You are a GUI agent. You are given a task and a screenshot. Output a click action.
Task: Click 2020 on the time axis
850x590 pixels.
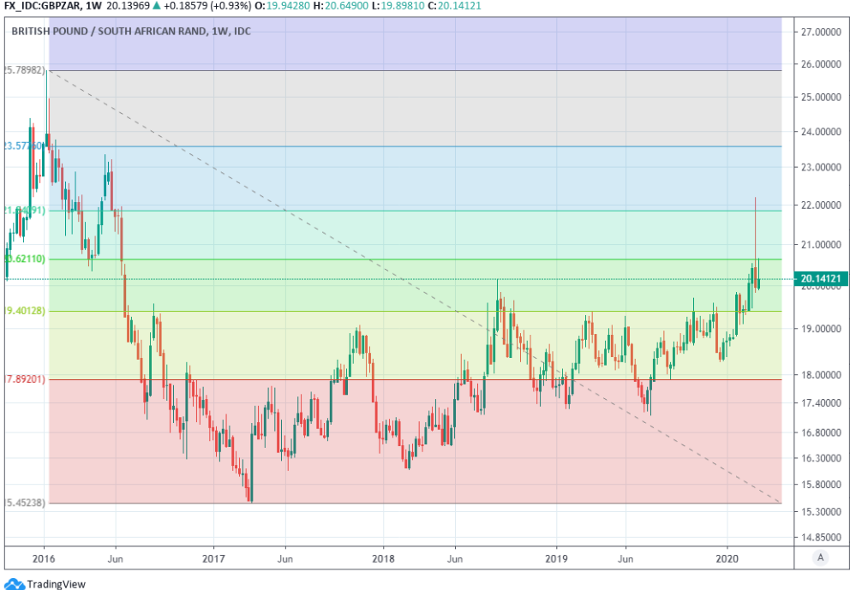[727, 557]
